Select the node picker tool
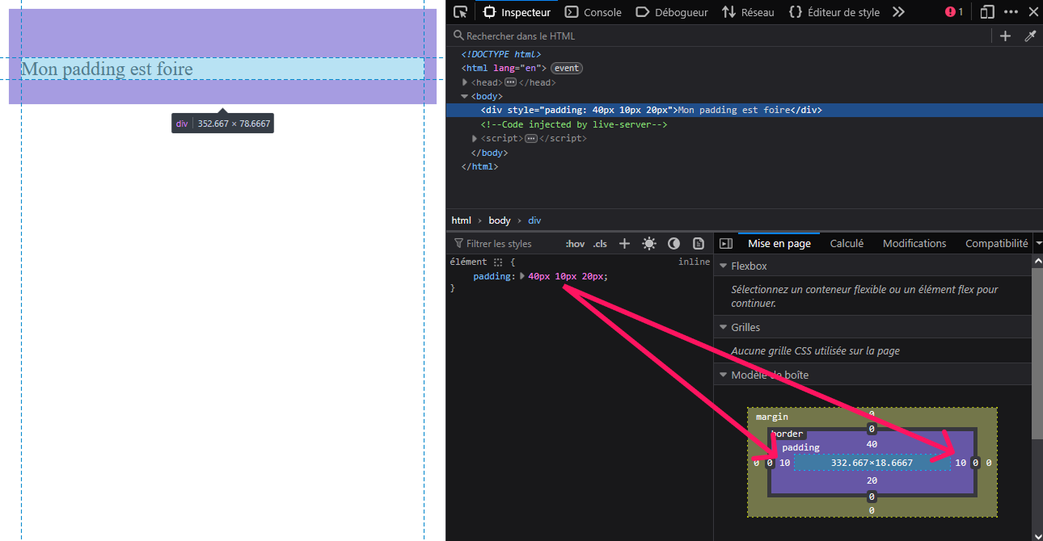This screenshot has width=1043, height=541. click(x=460, y=12)
